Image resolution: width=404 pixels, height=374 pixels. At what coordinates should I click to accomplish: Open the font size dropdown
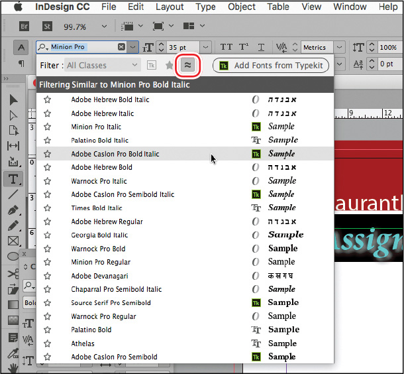coord(205,48)
